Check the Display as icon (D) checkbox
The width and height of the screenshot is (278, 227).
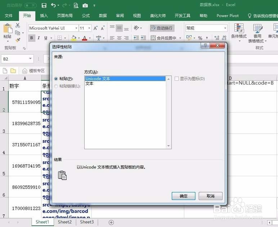point(176,79)
